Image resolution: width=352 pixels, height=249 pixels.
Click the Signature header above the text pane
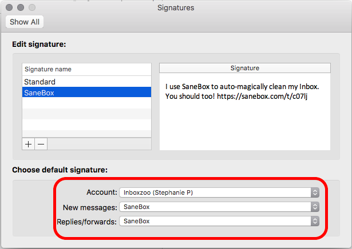[x=245, y=68]
